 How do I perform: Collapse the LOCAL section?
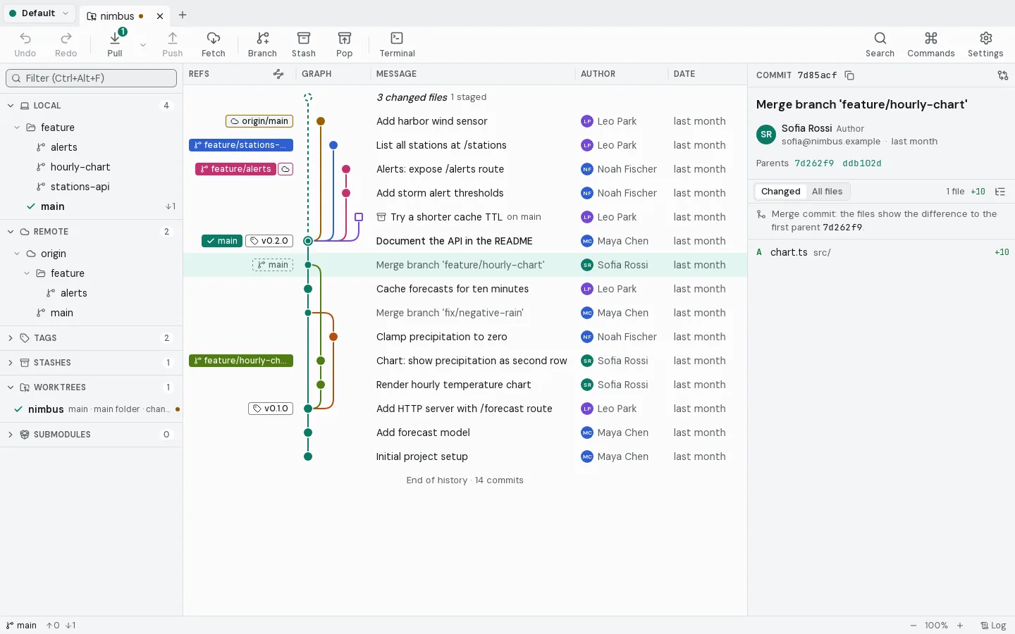click(x=11, y=106)
